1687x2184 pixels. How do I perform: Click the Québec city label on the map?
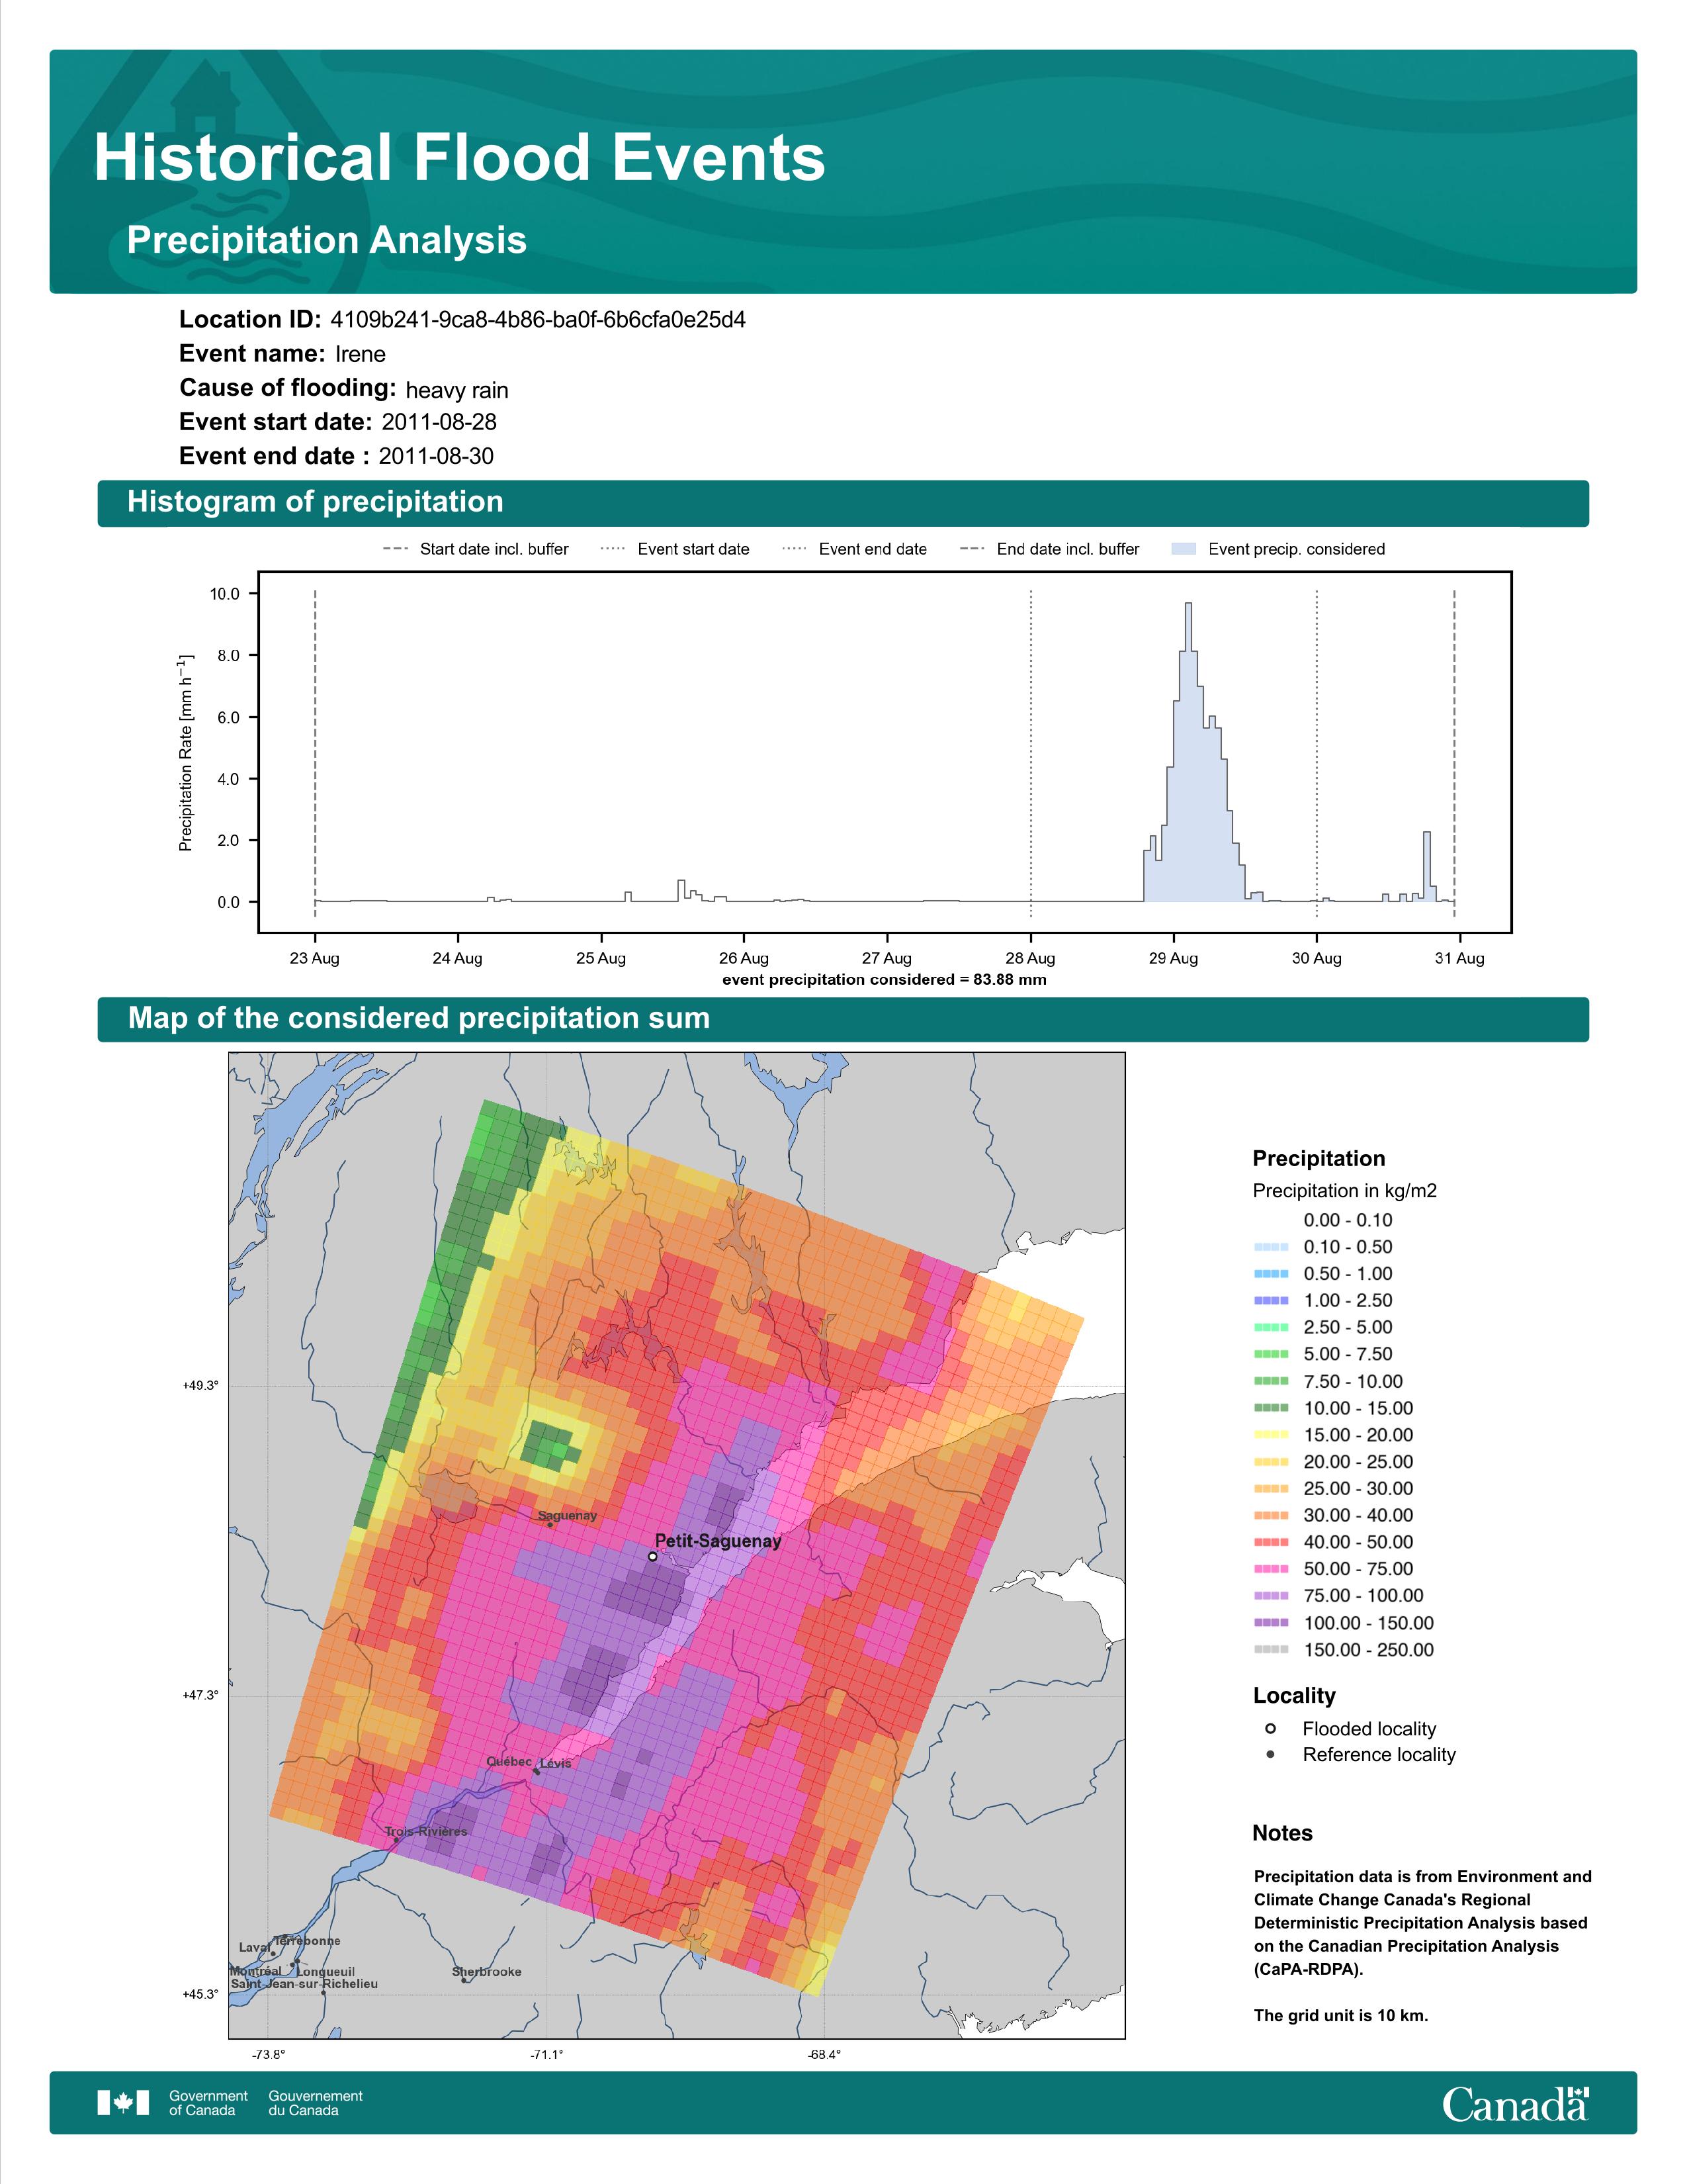tap(509, 1761)
